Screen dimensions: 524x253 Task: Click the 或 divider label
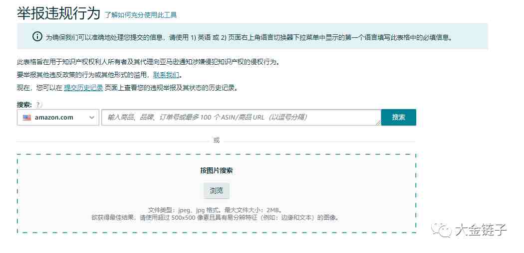216,140
